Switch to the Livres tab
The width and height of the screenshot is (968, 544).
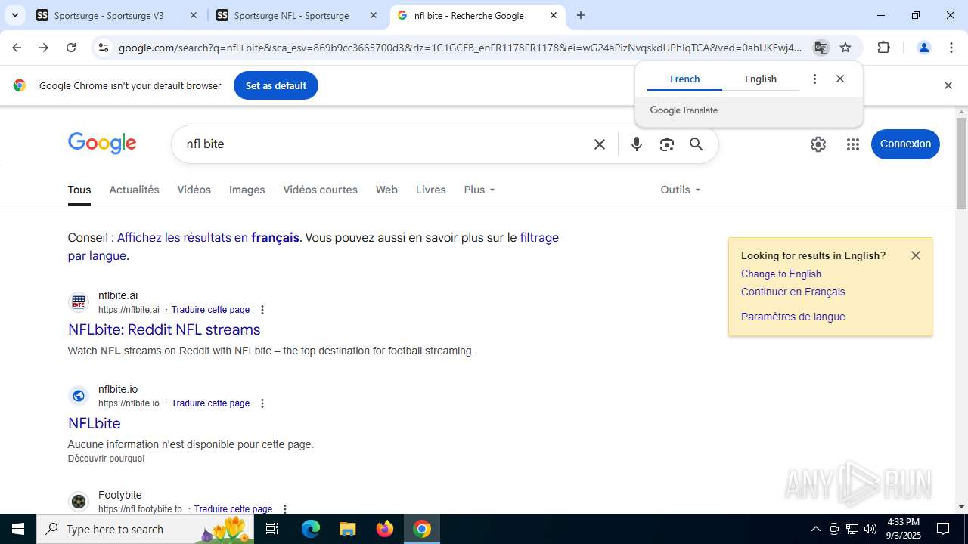point(430,190)
